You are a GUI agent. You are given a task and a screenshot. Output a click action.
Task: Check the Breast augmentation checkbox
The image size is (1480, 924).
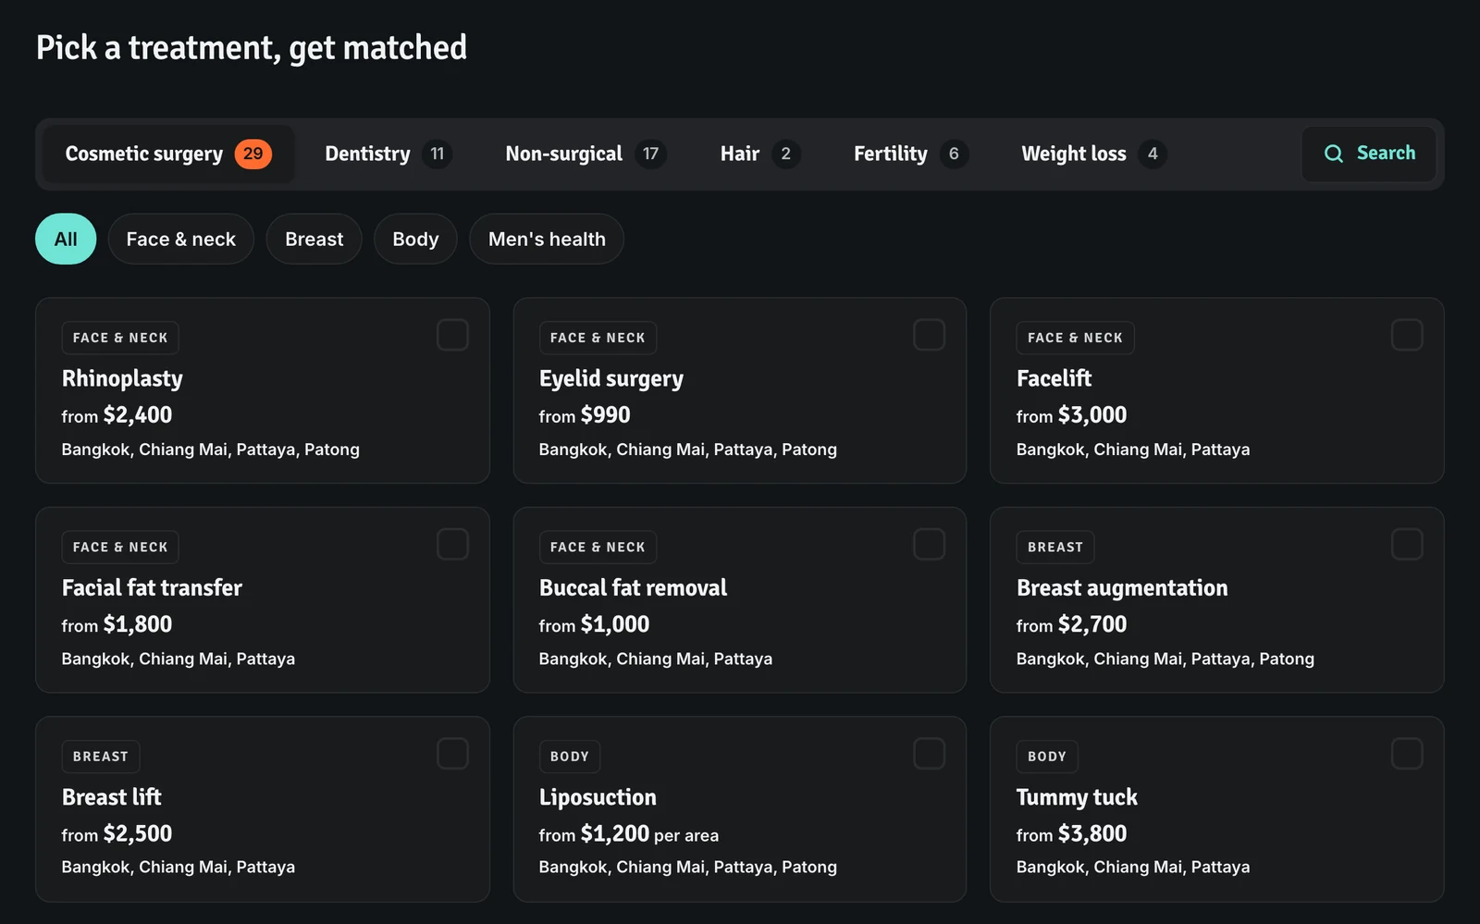tap(1407, 544)
